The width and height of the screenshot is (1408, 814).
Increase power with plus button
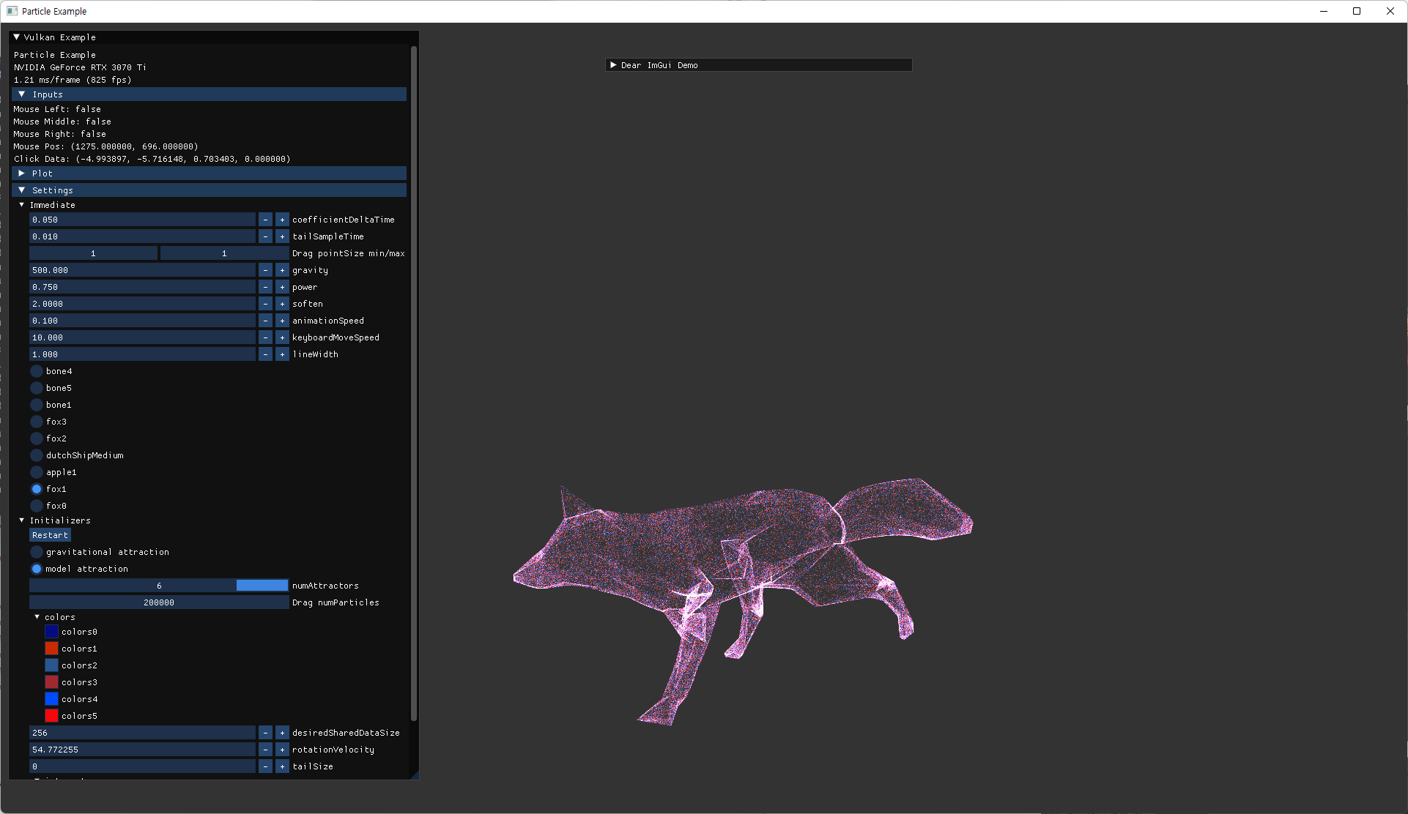[282, 287]
